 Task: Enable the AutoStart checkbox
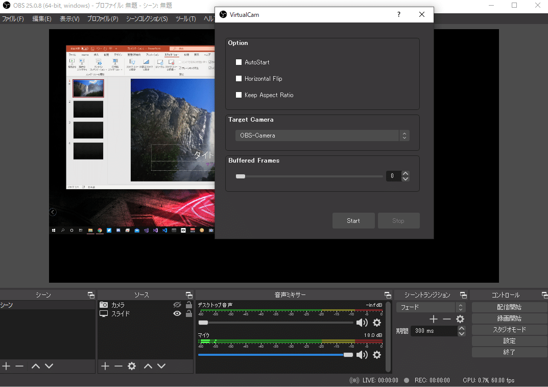pyautogui.click(x=239, y=62)
